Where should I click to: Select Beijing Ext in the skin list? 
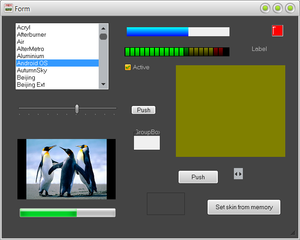[x=57, y=84]
